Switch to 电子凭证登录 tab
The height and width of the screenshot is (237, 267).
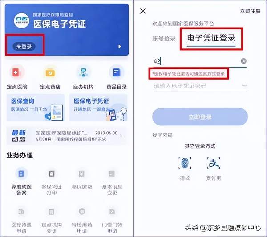[x=211, y=38]
